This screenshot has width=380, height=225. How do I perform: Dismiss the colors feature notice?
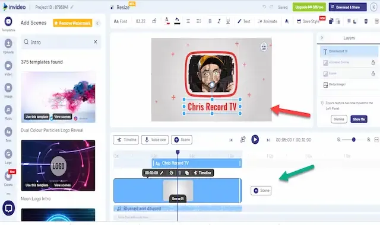click(339, 119)
